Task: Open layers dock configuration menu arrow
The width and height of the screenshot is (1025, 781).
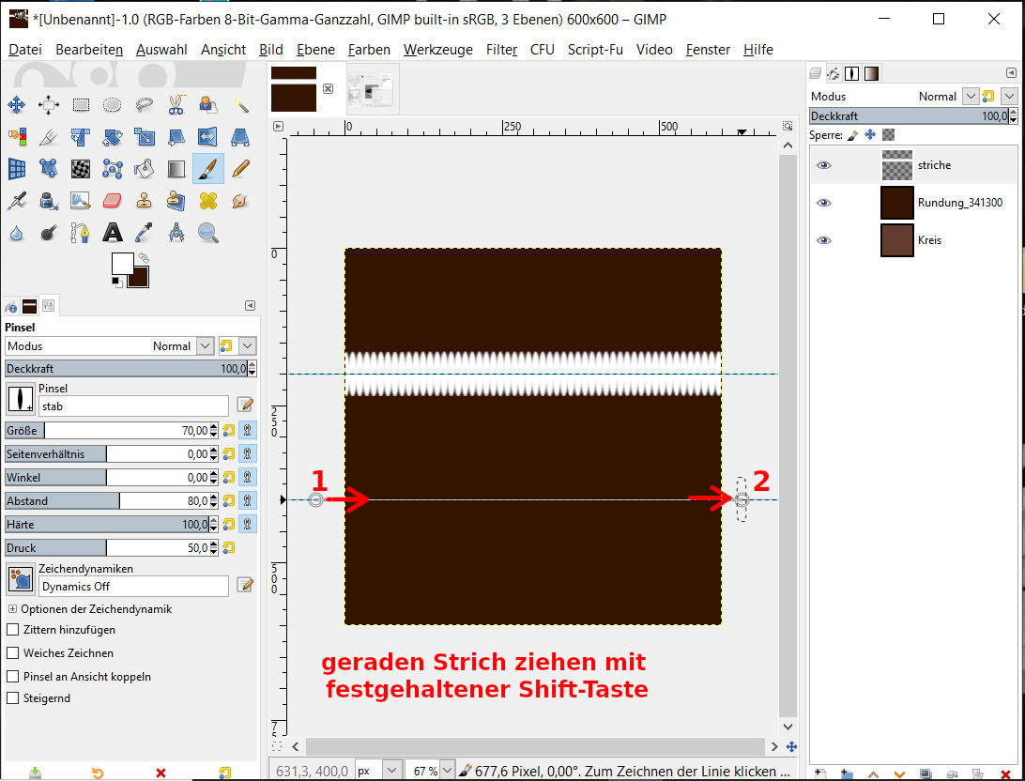Action: [1011, 72]
